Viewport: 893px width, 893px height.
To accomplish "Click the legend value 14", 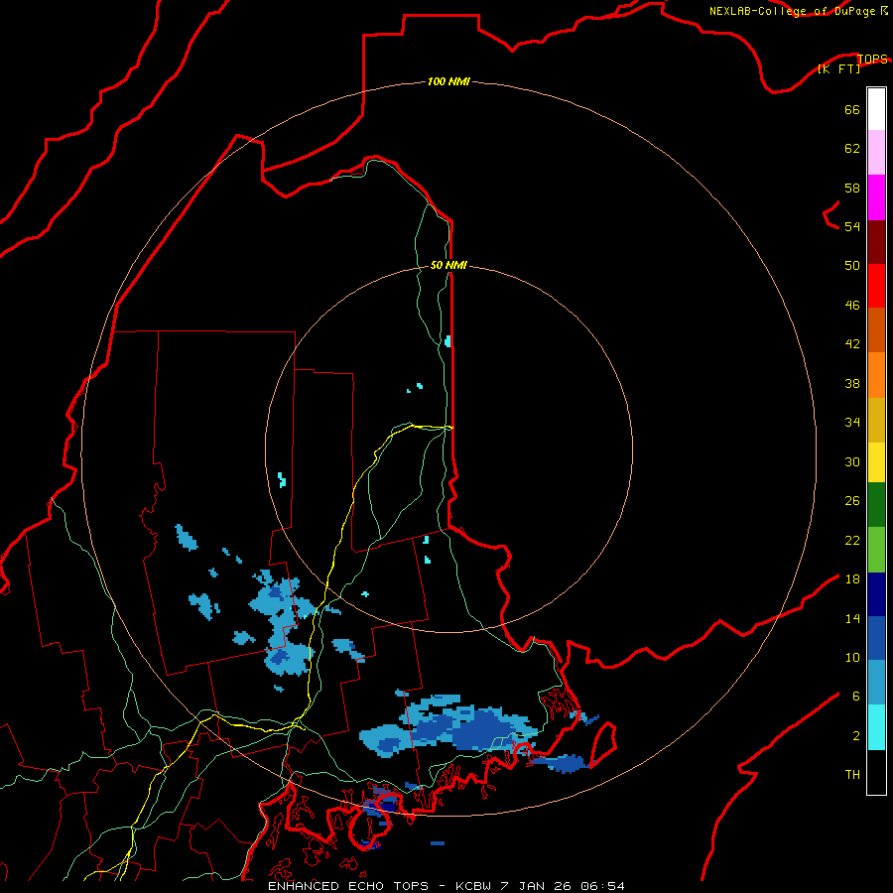I will point(852,618).
